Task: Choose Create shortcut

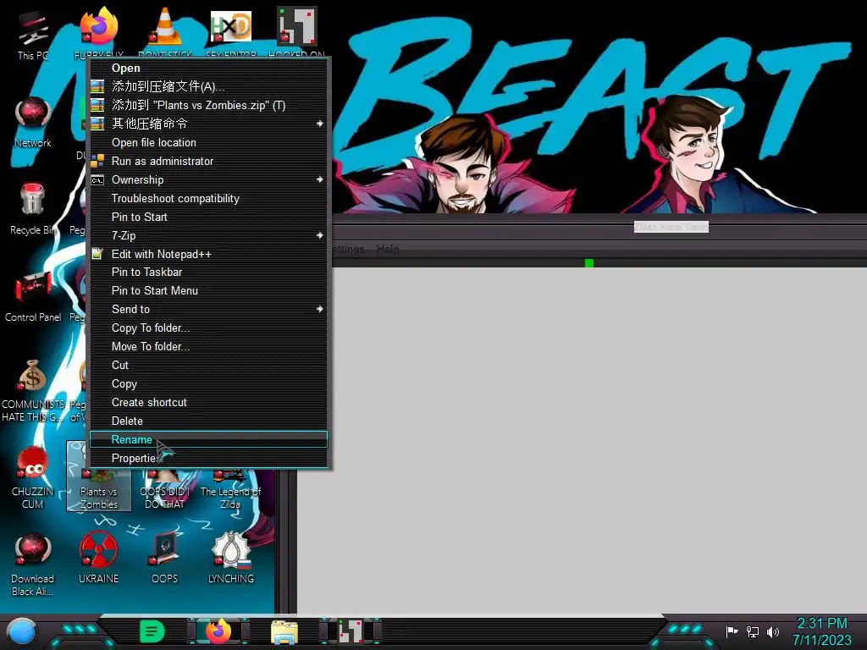Action: tap(208, 402)
